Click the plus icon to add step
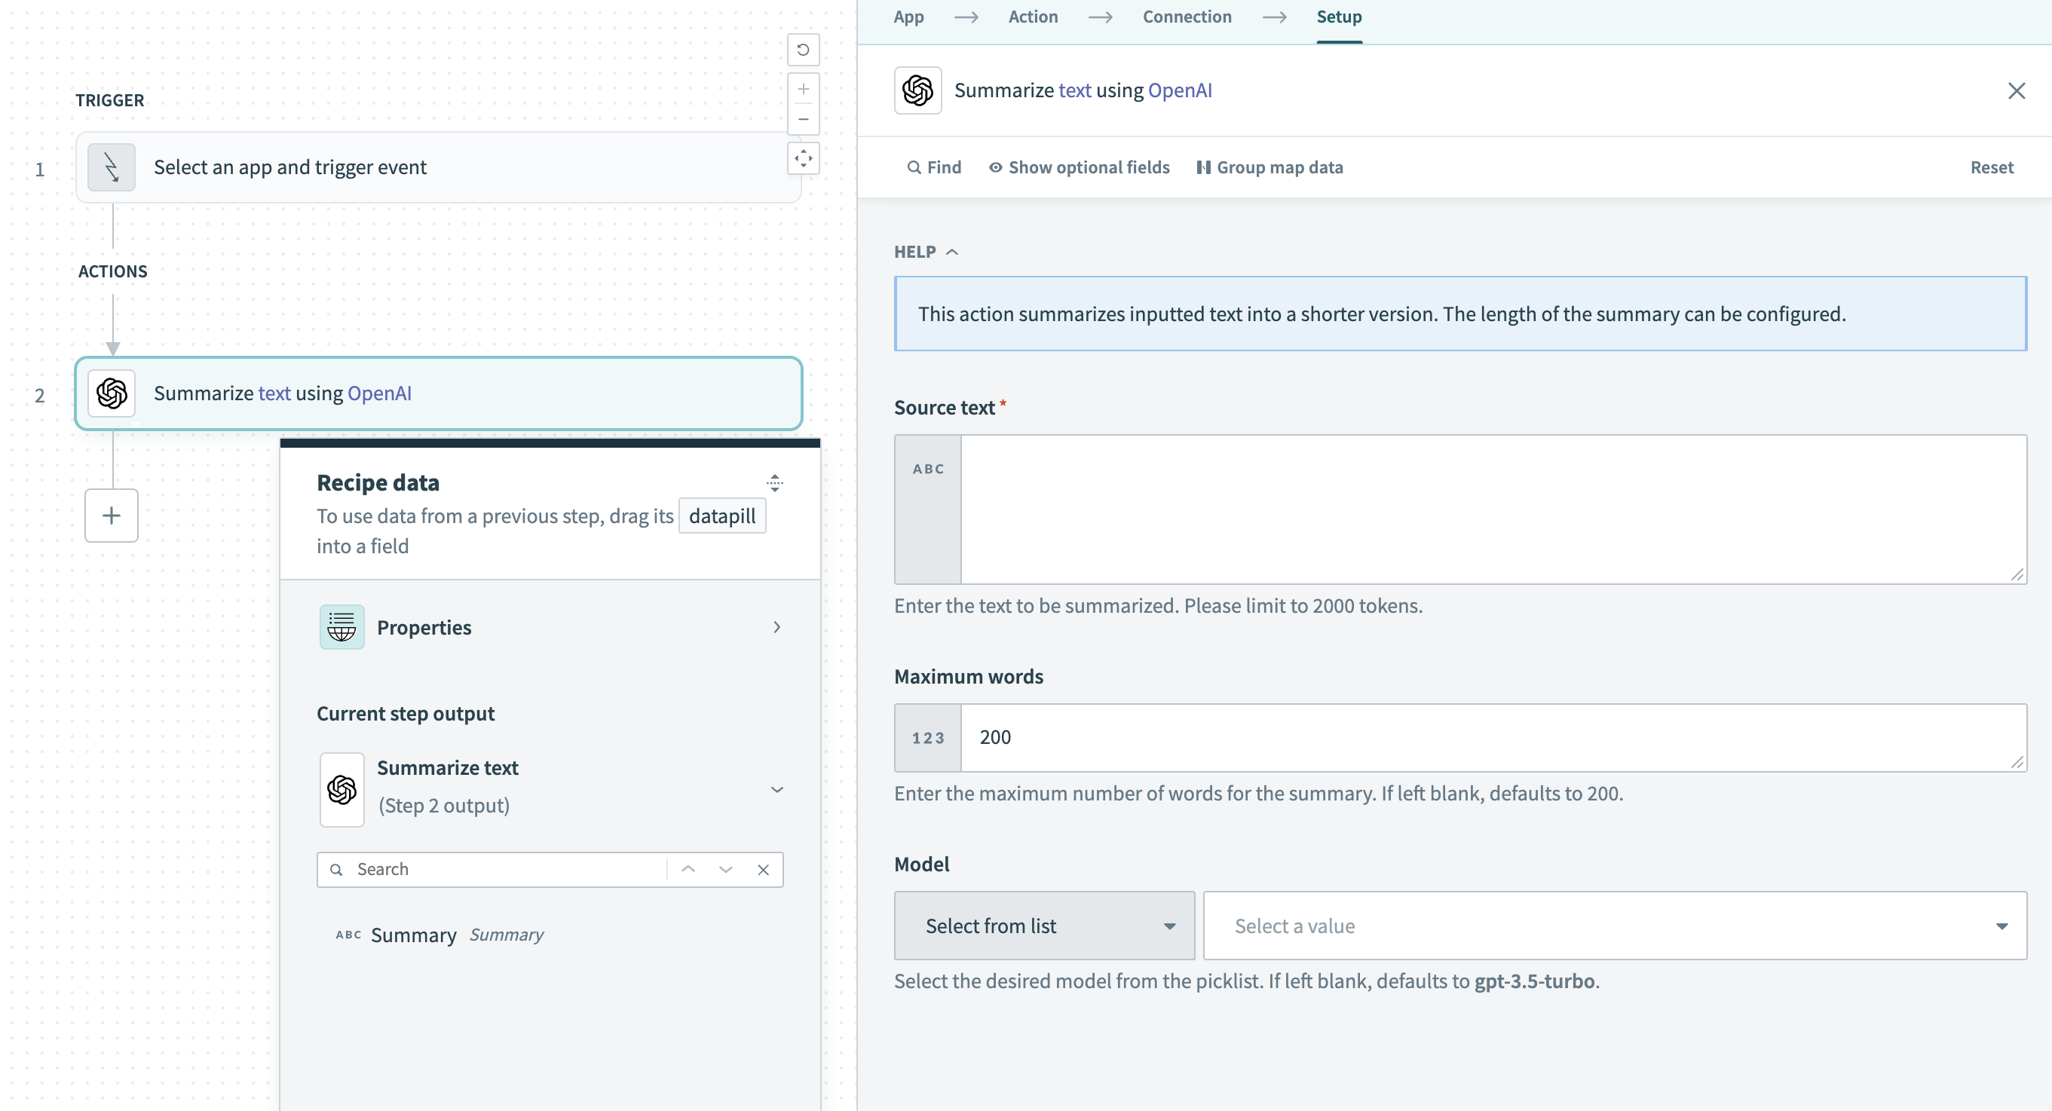2052x1111 pixels. (x=112, y=516)
